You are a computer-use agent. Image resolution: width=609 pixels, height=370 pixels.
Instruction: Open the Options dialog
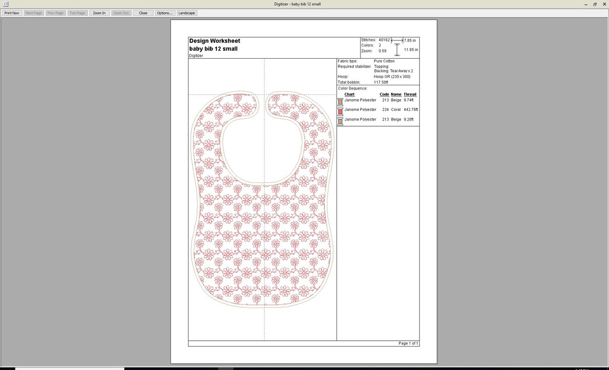tap(164, 13)
